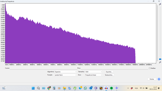The width and height of the screenshot is (162, 91).
Task: Open the notifications bell icon
Action: tap(159, 88)
